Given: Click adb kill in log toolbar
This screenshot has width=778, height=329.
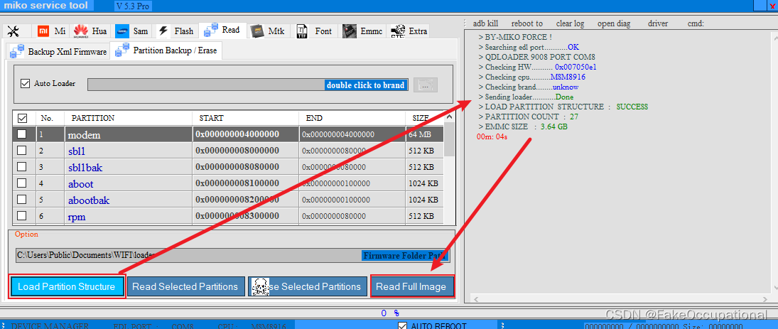Looking at the screenshot, I should click(x=485, y=23).
